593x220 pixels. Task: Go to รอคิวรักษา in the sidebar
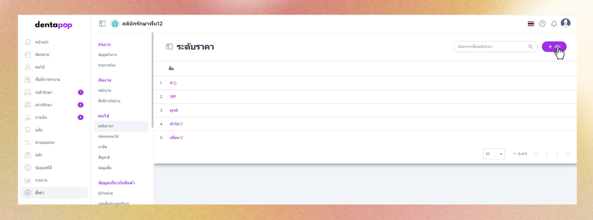pyautogui.click(x=44, y=92)
